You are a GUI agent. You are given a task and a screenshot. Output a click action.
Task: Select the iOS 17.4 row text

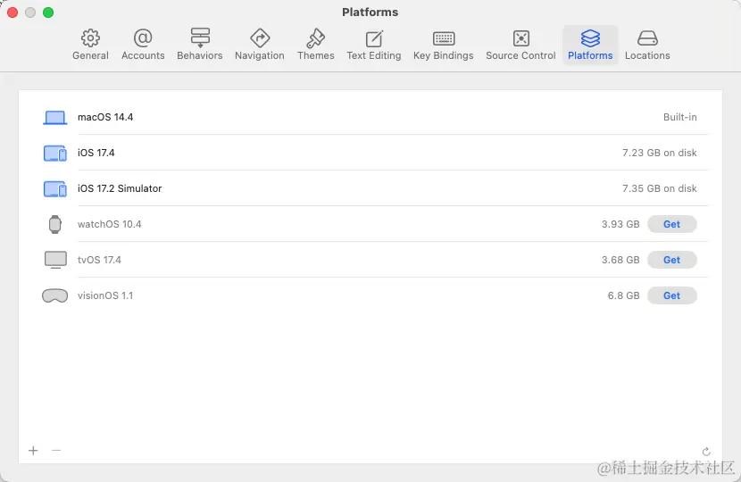96,154
